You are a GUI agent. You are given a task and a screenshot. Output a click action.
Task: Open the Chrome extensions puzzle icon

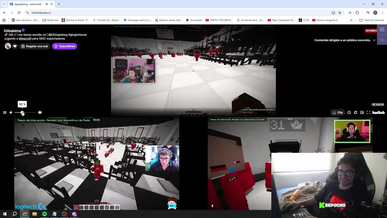(x=357, y=13)
